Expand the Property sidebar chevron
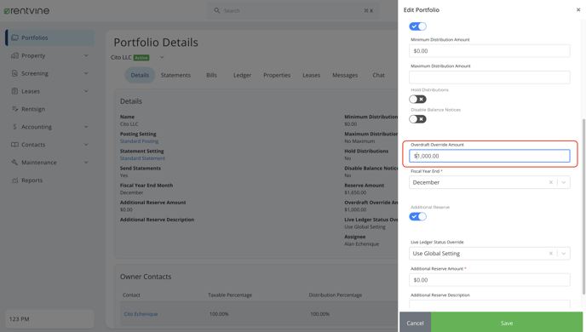This screenshot has height=332, width=586. pyautogui.click(x=86, y=55)
